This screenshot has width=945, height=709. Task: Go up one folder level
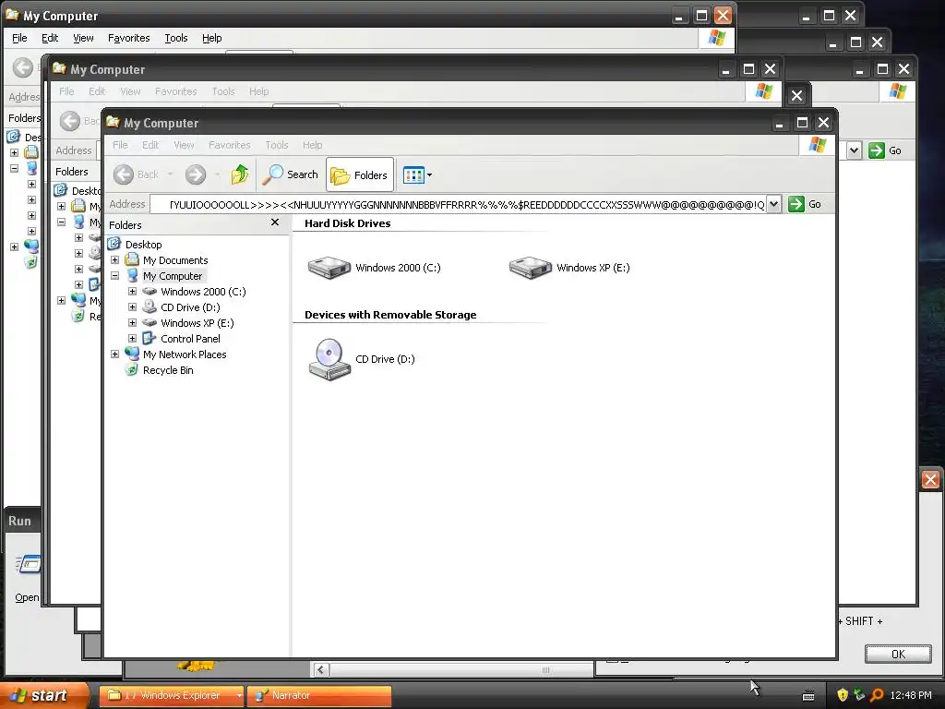pyautogui.click(x=240, y=174)
